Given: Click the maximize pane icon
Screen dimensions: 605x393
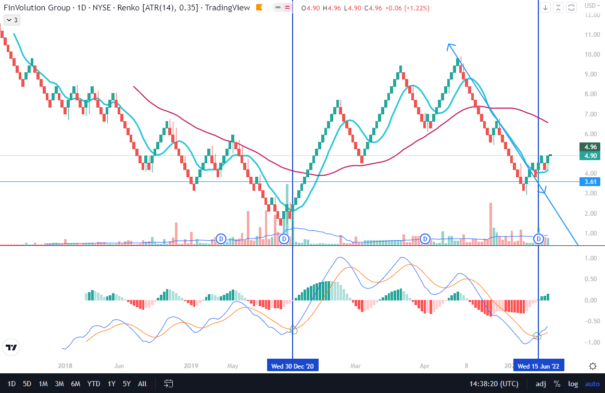Looking at the screenshot, I should [x=572, y=7].
